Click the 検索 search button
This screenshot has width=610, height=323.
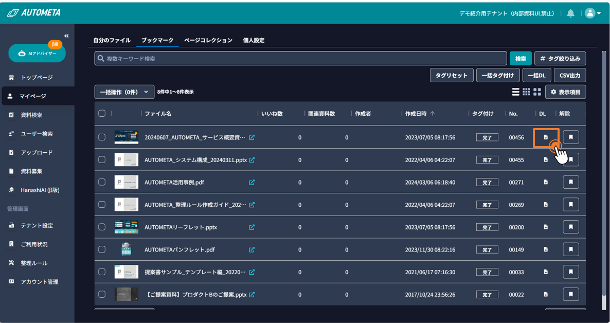coord(521,58)
